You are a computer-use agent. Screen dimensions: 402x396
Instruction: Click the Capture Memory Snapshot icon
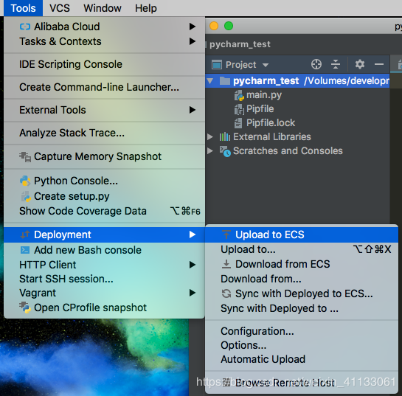(x=25, y=156)
